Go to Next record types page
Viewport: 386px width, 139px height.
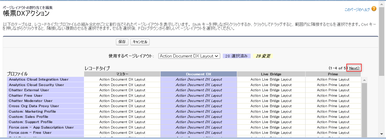coord(354,68)
